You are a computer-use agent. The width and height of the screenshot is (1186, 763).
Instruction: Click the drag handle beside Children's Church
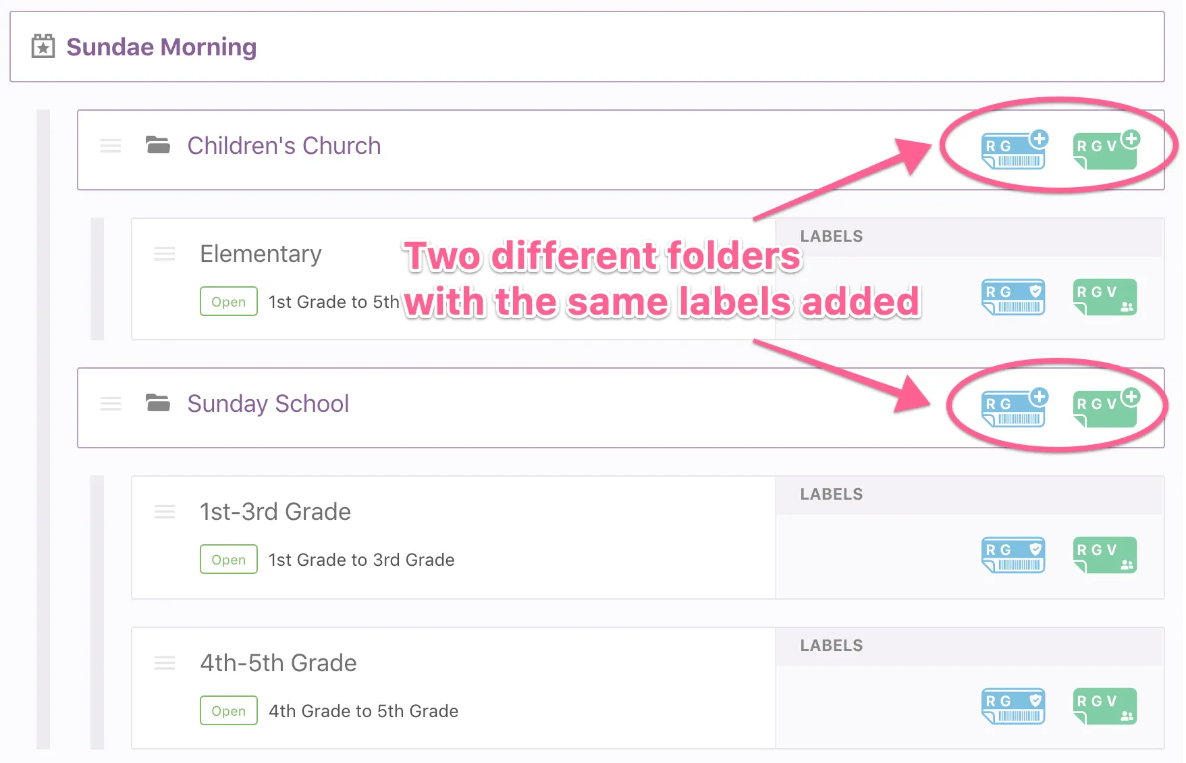111,146
